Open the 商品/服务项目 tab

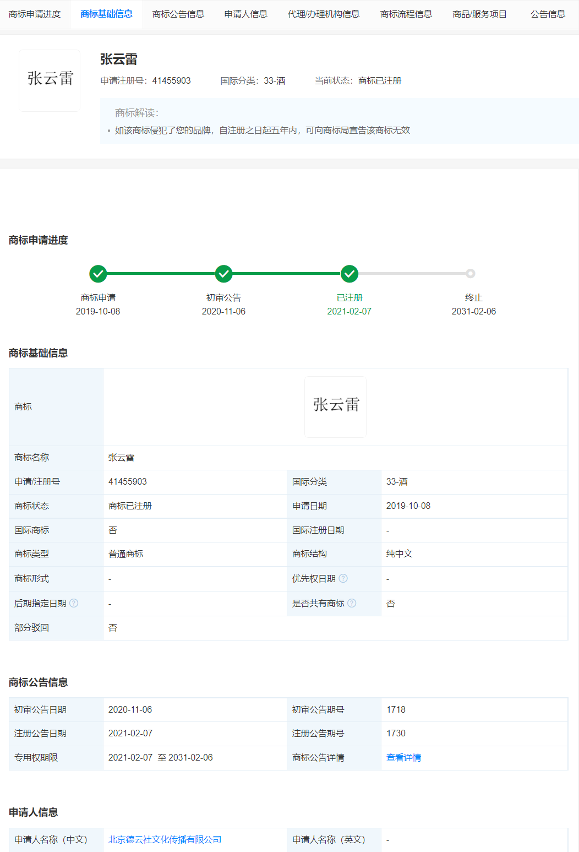pyautogui.click(x=479, y=14)
